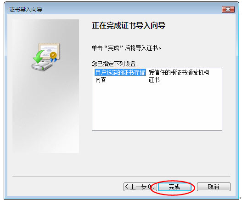
Task: Click the certificate paper graphic
Action: (49, 50)
